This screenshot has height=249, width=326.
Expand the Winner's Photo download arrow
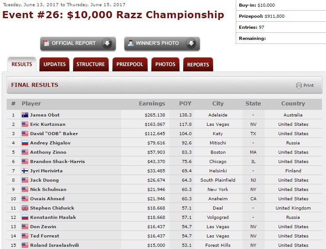coord(191,43)
